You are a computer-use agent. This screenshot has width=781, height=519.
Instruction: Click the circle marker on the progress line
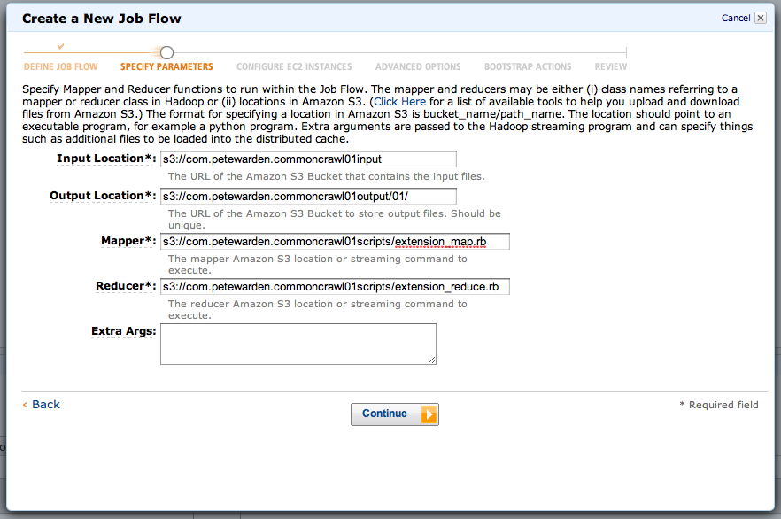click(x=166, y=53)
